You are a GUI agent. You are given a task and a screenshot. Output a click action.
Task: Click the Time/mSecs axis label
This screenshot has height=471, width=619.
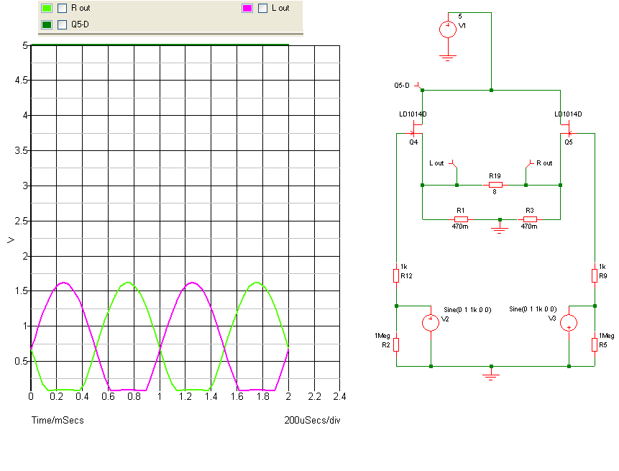58,420
